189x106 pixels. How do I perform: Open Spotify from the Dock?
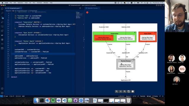pos(53,100)
